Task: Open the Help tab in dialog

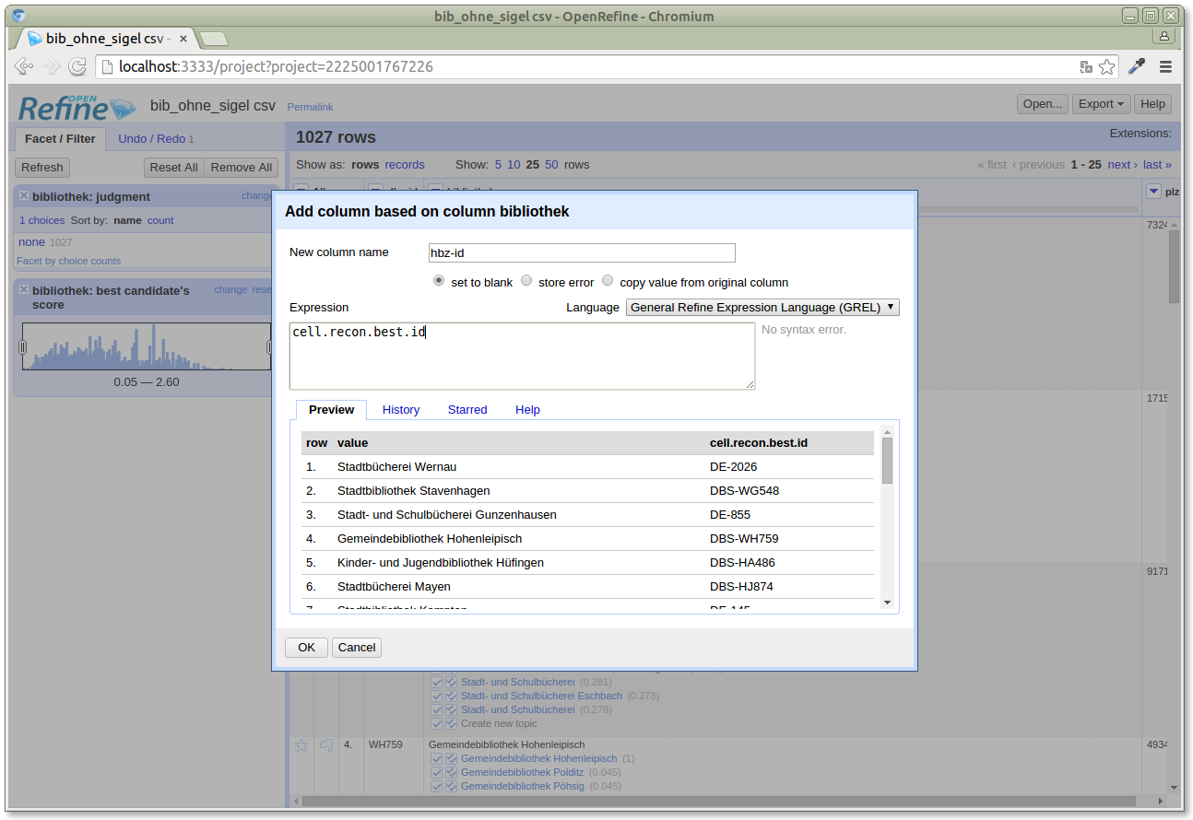Action: (527, 409)
